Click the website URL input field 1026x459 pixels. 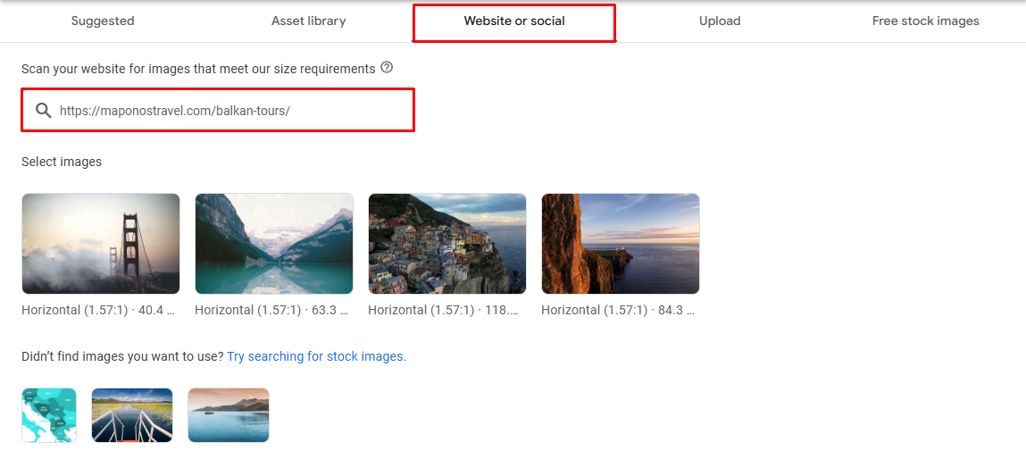[x=218, y=110]
